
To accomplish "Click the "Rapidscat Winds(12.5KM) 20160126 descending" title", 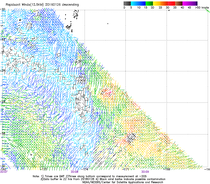I will 42,5.
